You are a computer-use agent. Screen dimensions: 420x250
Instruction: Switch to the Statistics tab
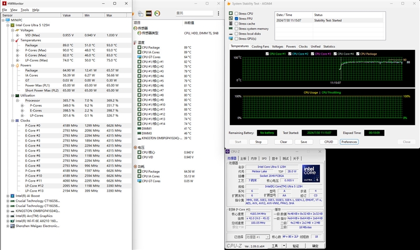pyautogui.click(x=329, y=47)
